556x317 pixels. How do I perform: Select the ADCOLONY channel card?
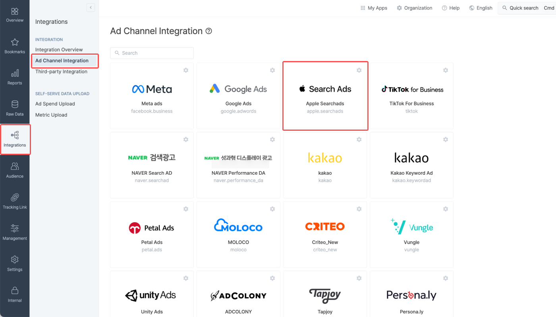[x=239, y=294]
